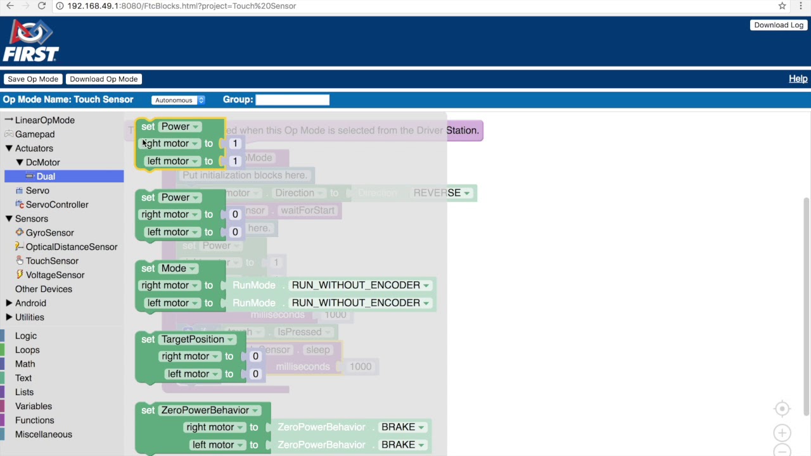
Task: Open the Variables blocks category
Action: pos(34,406)
